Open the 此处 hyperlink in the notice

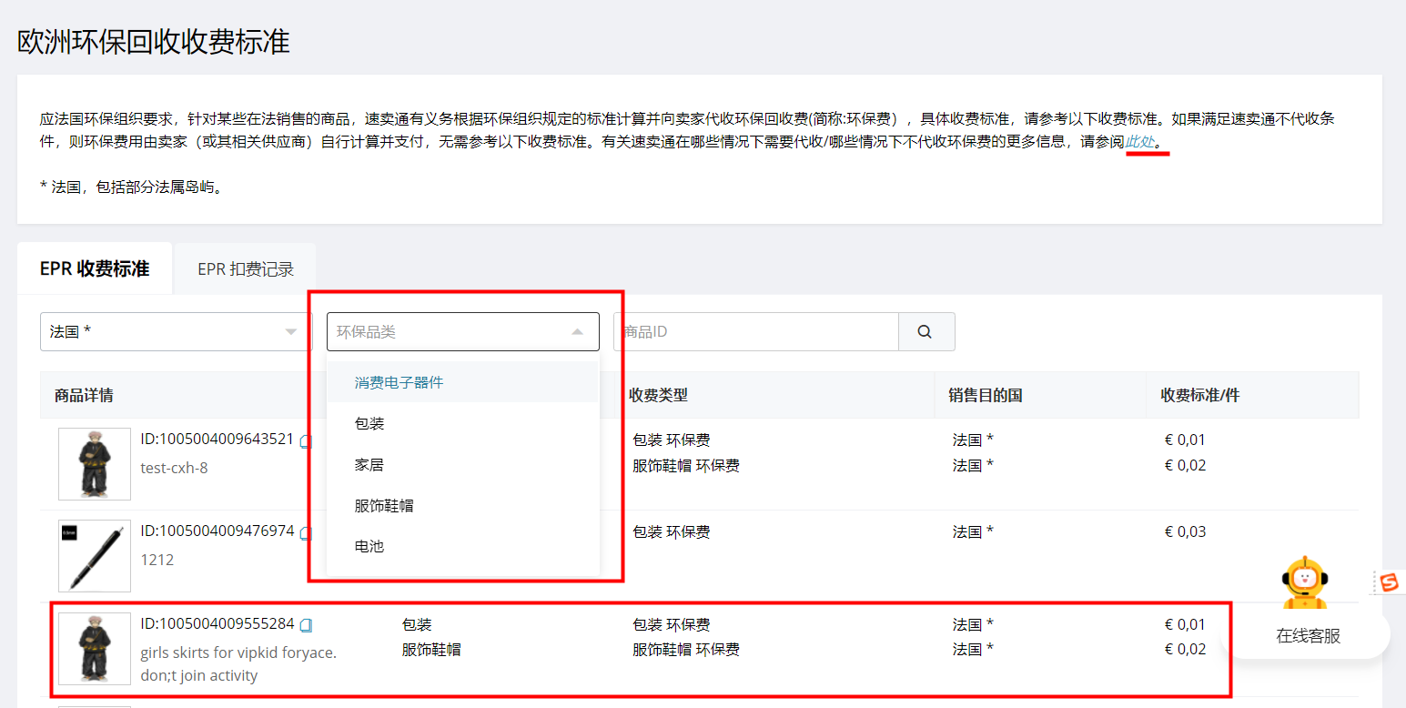tap(1140, 142)
